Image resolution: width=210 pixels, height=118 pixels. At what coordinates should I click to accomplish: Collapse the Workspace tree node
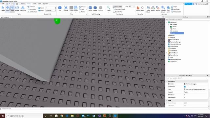[x=167, y=22]
